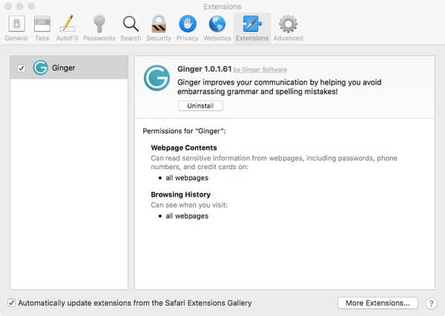Screen dimensions: 445x316
Task: Click the Ginger icon in the sidebar list
Action: pos(40,68)
